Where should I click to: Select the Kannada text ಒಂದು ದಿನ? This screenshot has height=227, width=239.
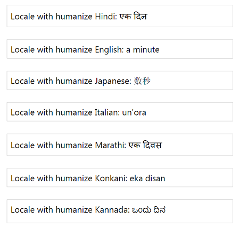pos(149,210)
